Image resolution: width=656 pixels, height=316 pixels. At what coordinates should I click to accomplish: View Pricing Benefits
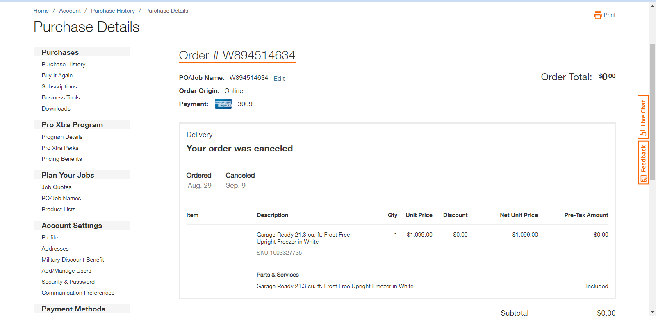click(x=61, y=159)
